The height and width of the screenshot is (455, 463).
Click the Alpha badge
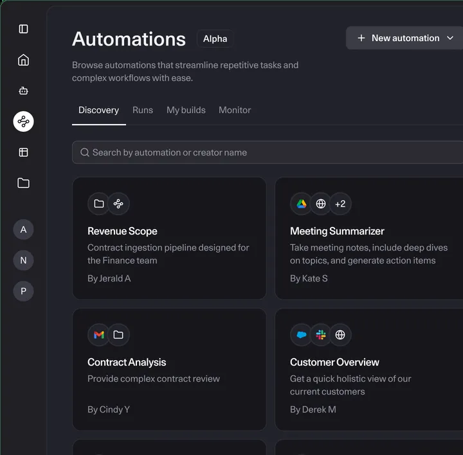(x=215, y=39)
